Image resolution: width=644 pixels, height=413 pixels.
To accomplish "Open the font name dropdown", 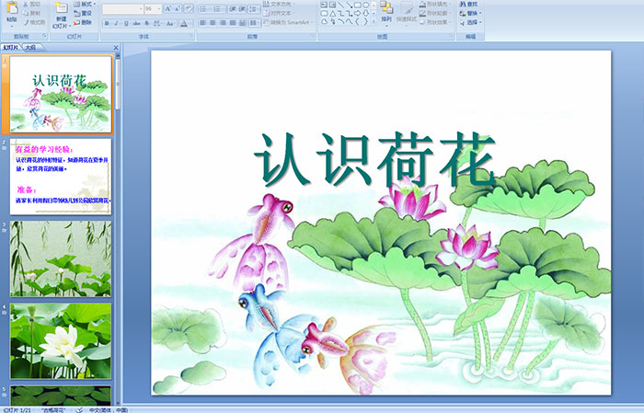I will 138,8.
